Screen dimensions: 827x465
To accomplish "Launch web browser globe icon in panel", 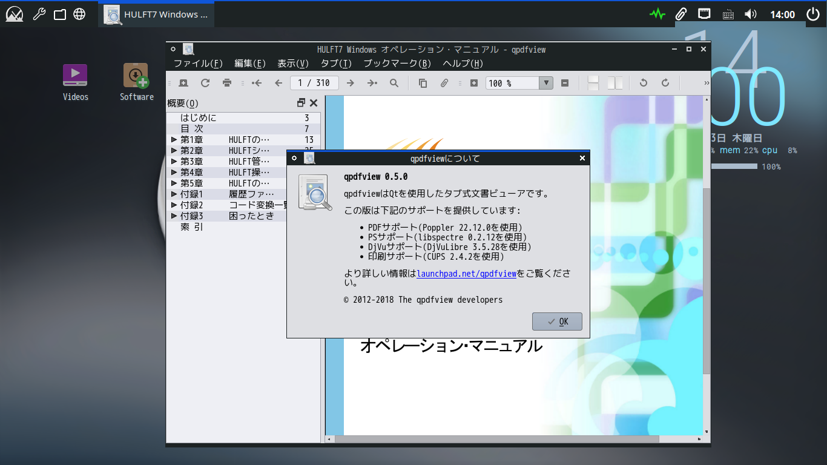I will tap(79, 14).
